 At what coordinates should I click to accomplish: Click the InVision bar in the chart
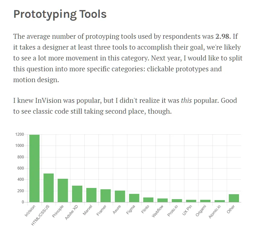(x=34, y=168)
